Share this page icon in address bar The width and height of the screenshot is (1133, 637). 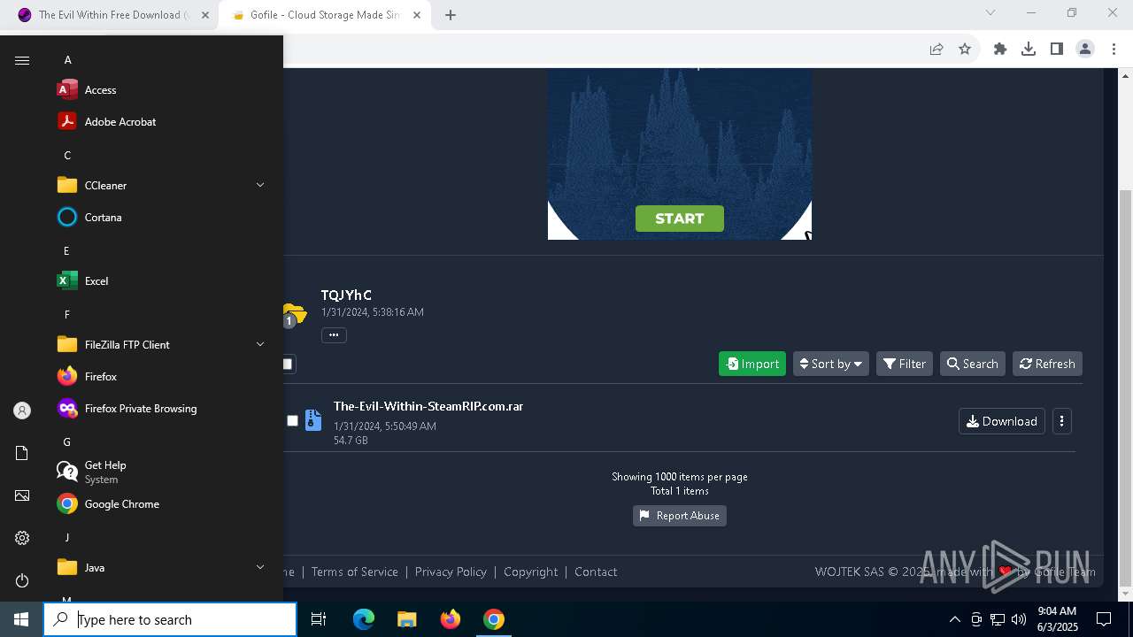(x=936, y=50)
